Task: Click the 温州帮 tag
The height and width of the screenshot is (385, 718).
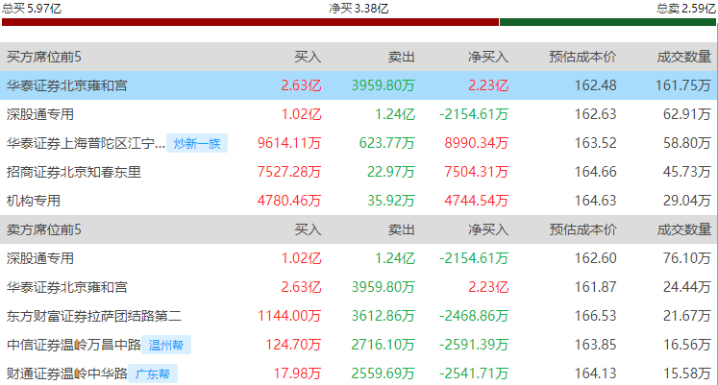Action: [x=166, y=345]
